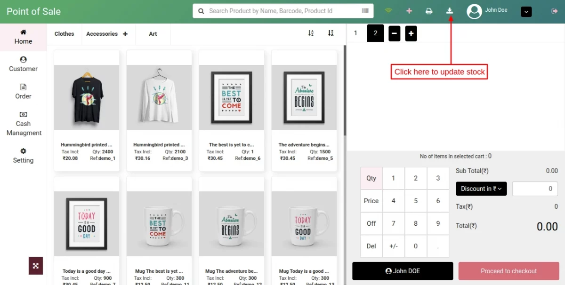Select cart tab 1
This screenshot has width=565, height=285.
pos(356,33)
